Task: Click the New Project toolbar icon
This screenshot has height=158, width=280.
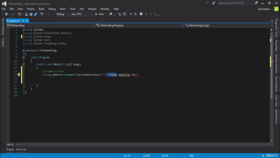Action: (20, 14)
